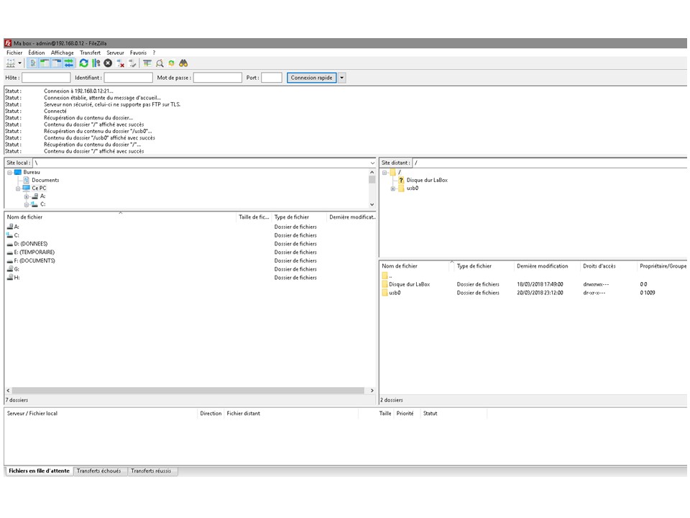Click the process queue toolbar icon
This screenshot has height=518, width=690.
pyautogui.click(x=96, y=63)
